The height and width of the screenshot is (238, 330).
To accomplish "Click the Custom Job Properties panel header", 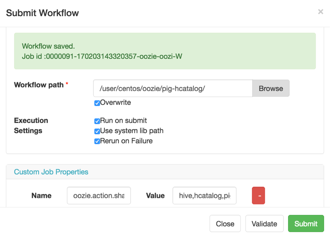I will coord(51,172).
